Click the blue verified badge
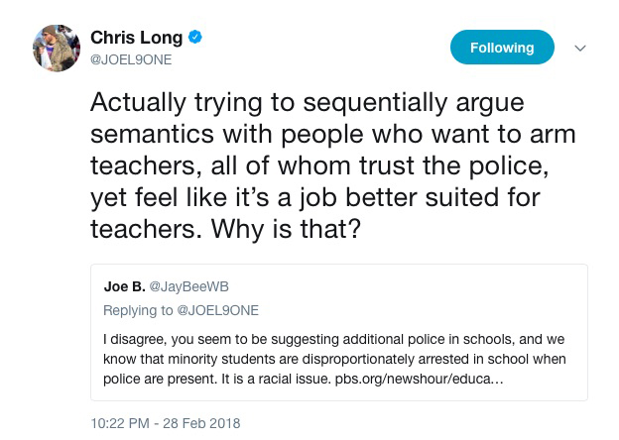Viewport: 619px width, 440px height. coord(195,38)
